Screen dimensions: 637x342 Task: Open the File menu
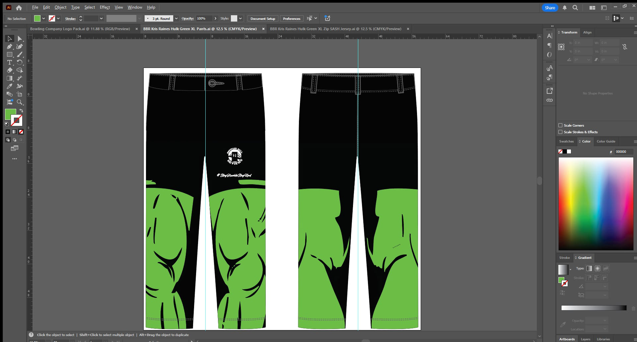(x=35, y=7)
